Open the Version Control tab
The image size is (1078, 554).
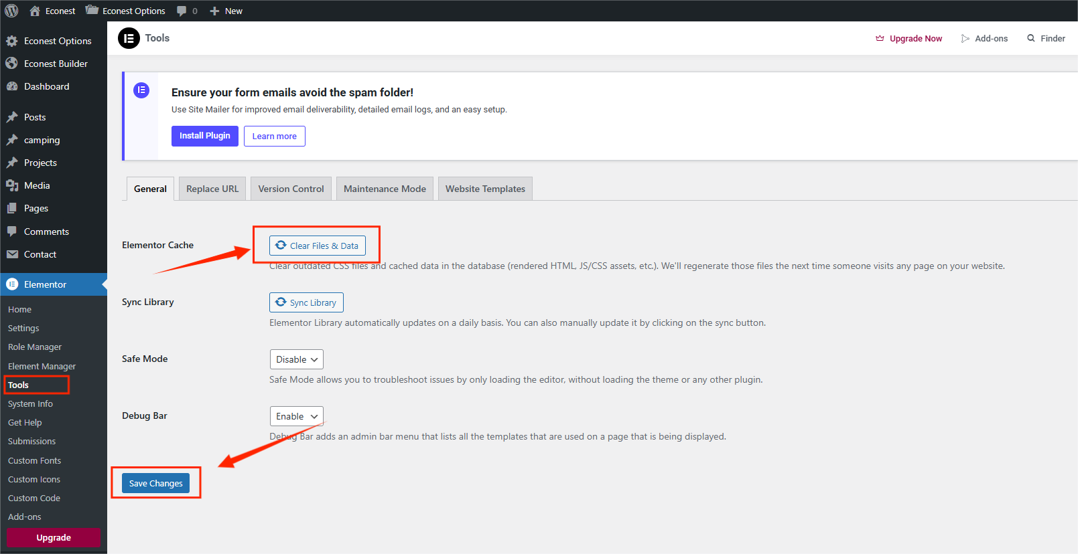[x=291, y=189]
